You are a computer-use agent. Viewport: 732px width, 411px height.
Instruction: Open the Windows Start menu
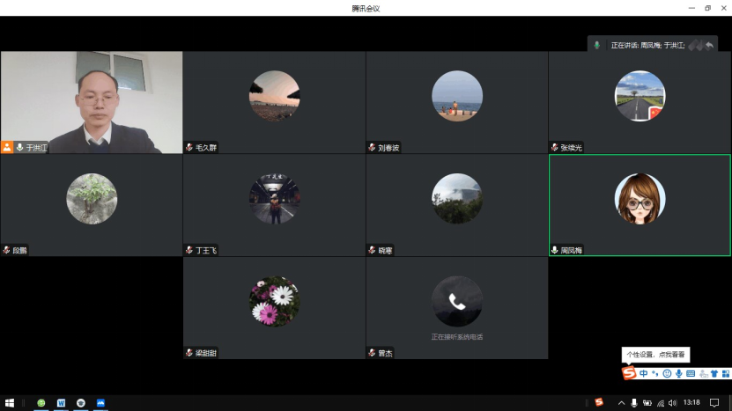[10, 402]
